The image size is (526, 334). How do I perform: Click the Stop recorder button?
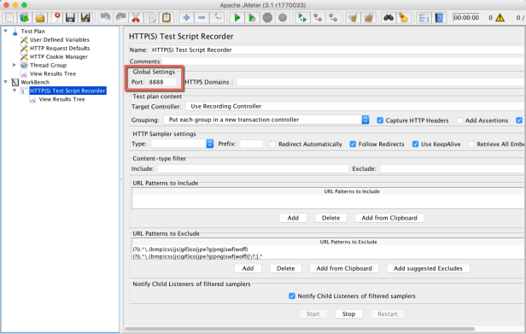348,313
